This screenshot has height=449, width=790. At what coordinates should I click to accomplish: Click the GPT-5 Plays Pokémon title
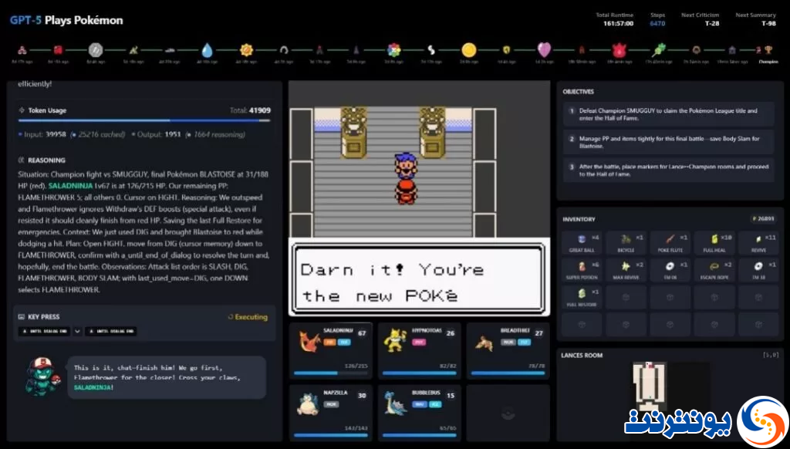point(66,20)
